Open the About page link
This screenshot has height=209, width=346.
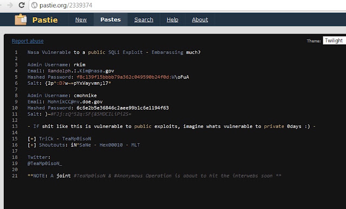pos(200,19)
